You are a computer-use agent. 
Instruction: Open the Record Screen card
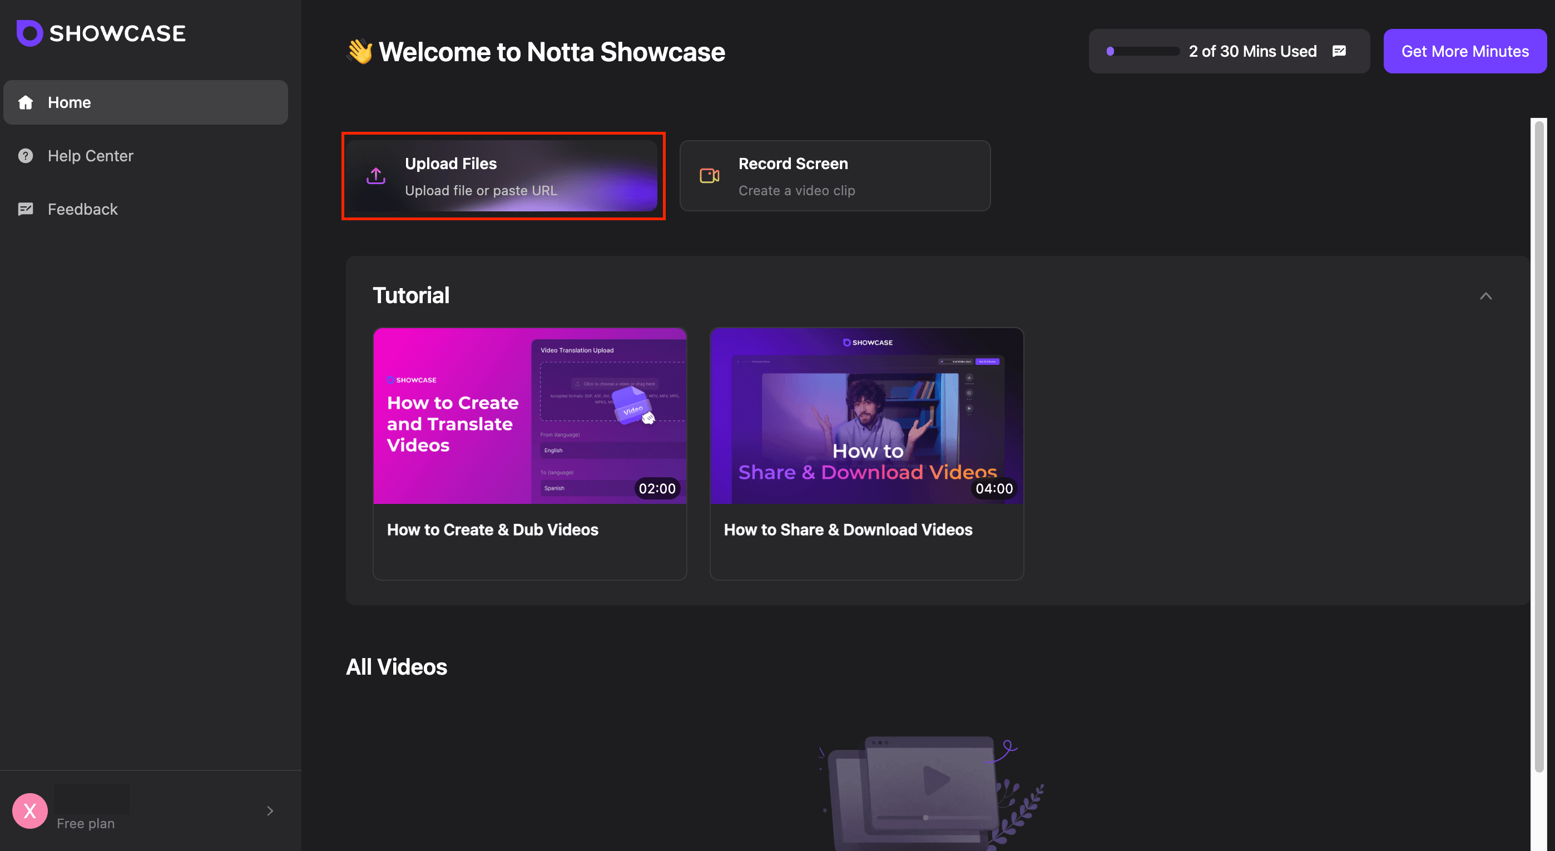coord(835,176)
